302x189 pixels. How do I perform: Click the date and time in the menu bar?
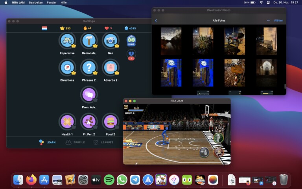(285, 2)
